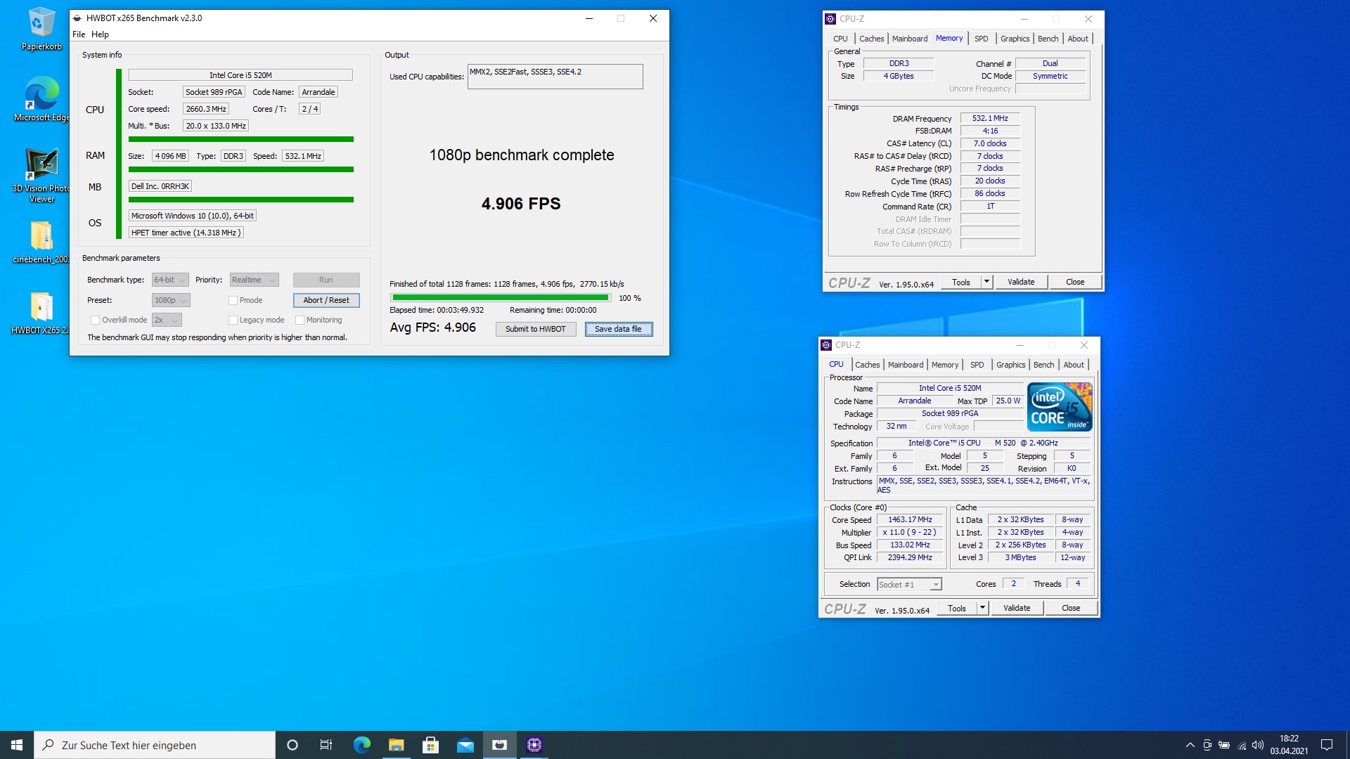Viewport: 1350px width, 759px height.
Task: Expand the Tools arrow in upper CPU-Z
Action: pyautogui.click(x=986, y=282)
